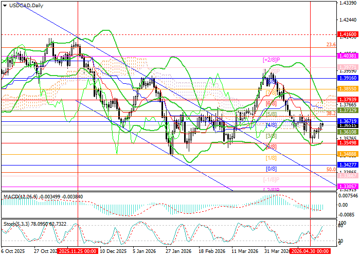Screen dimensions: 360x257
Task: Select the red 1.41600 price label
Action: [348, 34]
